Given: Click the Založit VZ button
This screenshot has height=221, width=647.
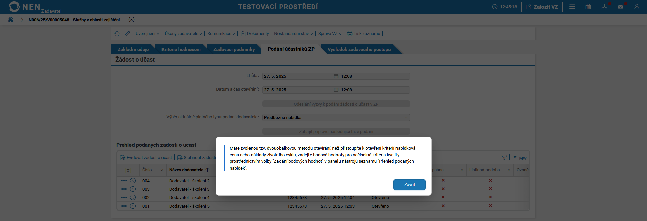Looking at the screenshot, I should pos(542,7).
